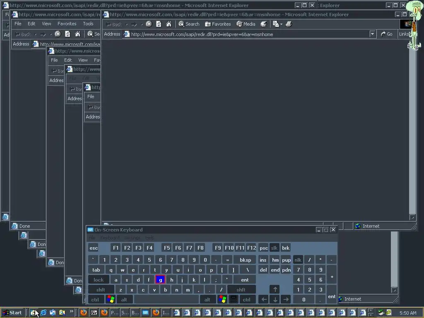Click the bksp key on the On-Screen Keyboard
Screen dimensions: 424x318
(245, 260)
